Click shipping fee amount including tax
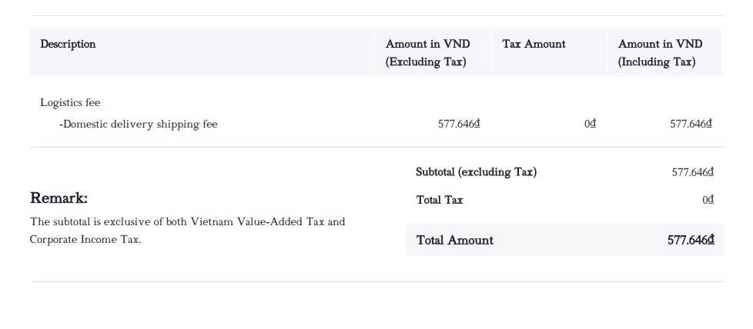The width and height of the screenshot is (753, 329). (x=691, y=124)
